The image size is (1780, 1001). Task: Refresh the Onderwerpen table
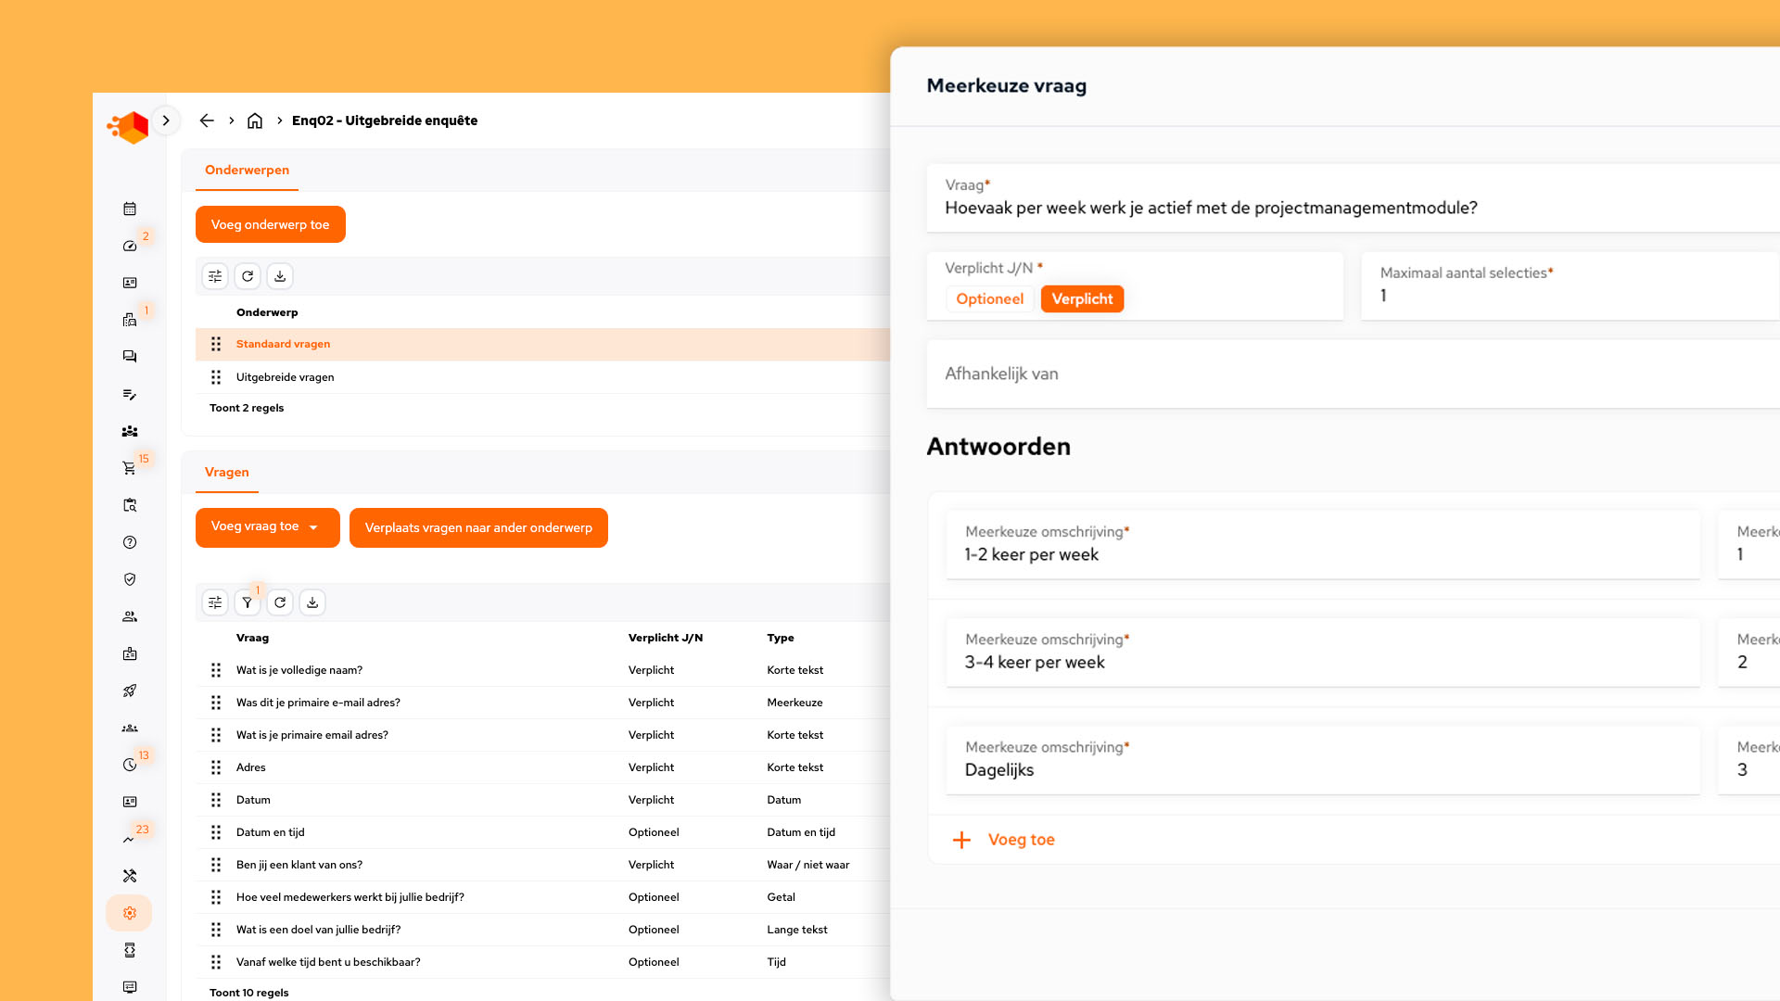pos(248,275)
